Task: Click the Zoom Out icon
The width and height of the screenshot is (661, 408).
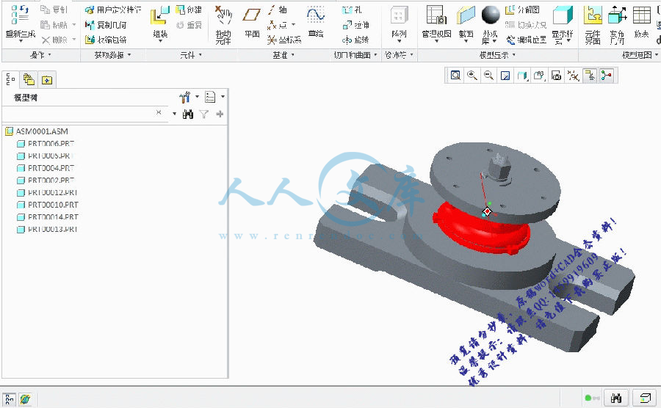Action: [489, 76]
